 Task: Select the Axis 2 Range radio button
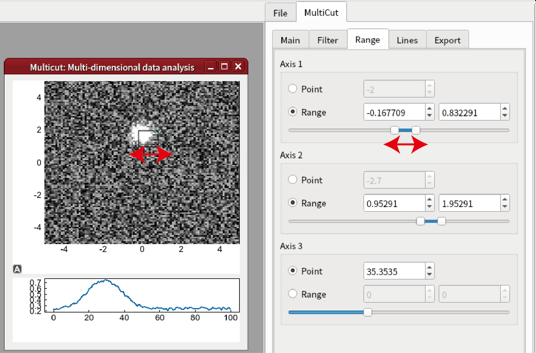click(x=292, y=203)
